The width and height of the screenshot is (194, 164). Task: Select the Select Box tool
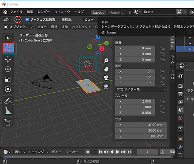click(x=8, y=38)
